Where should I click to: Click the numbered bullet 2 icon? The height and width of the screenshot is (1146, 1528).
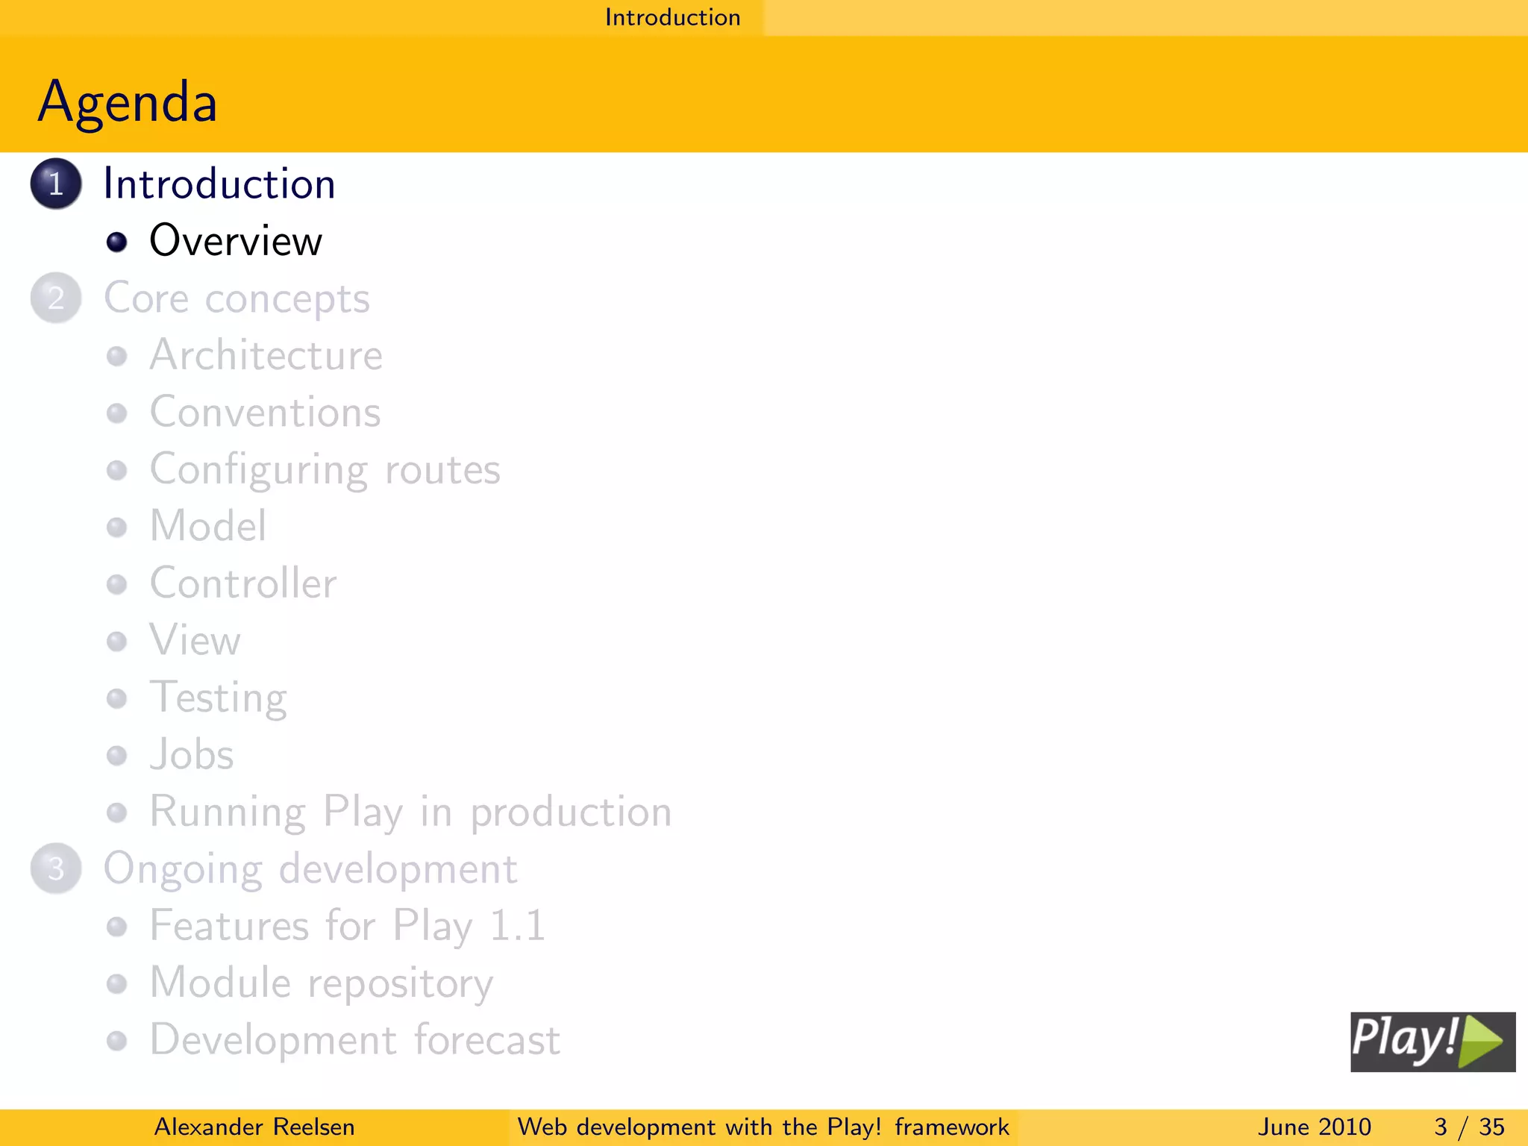pos(56,298)
